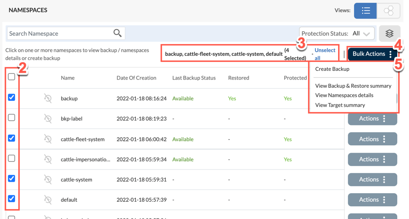
Task: Click the backup row's unprotected icon
Action: point(48,98)
